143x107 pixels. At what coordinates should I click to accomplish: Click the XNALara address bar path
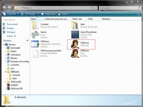[x=25, y=8]
